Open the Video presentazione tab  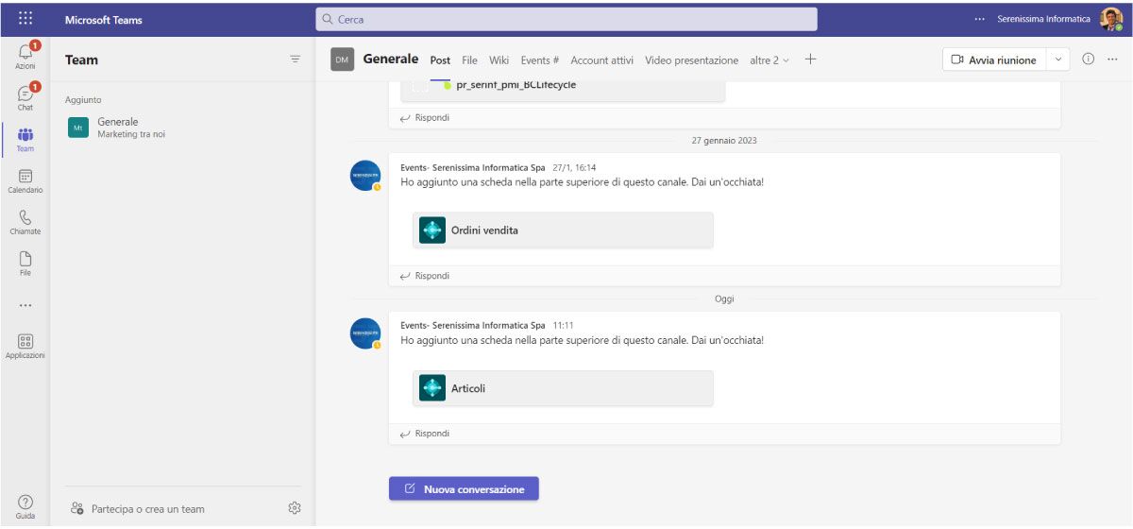tap(692, 60)
